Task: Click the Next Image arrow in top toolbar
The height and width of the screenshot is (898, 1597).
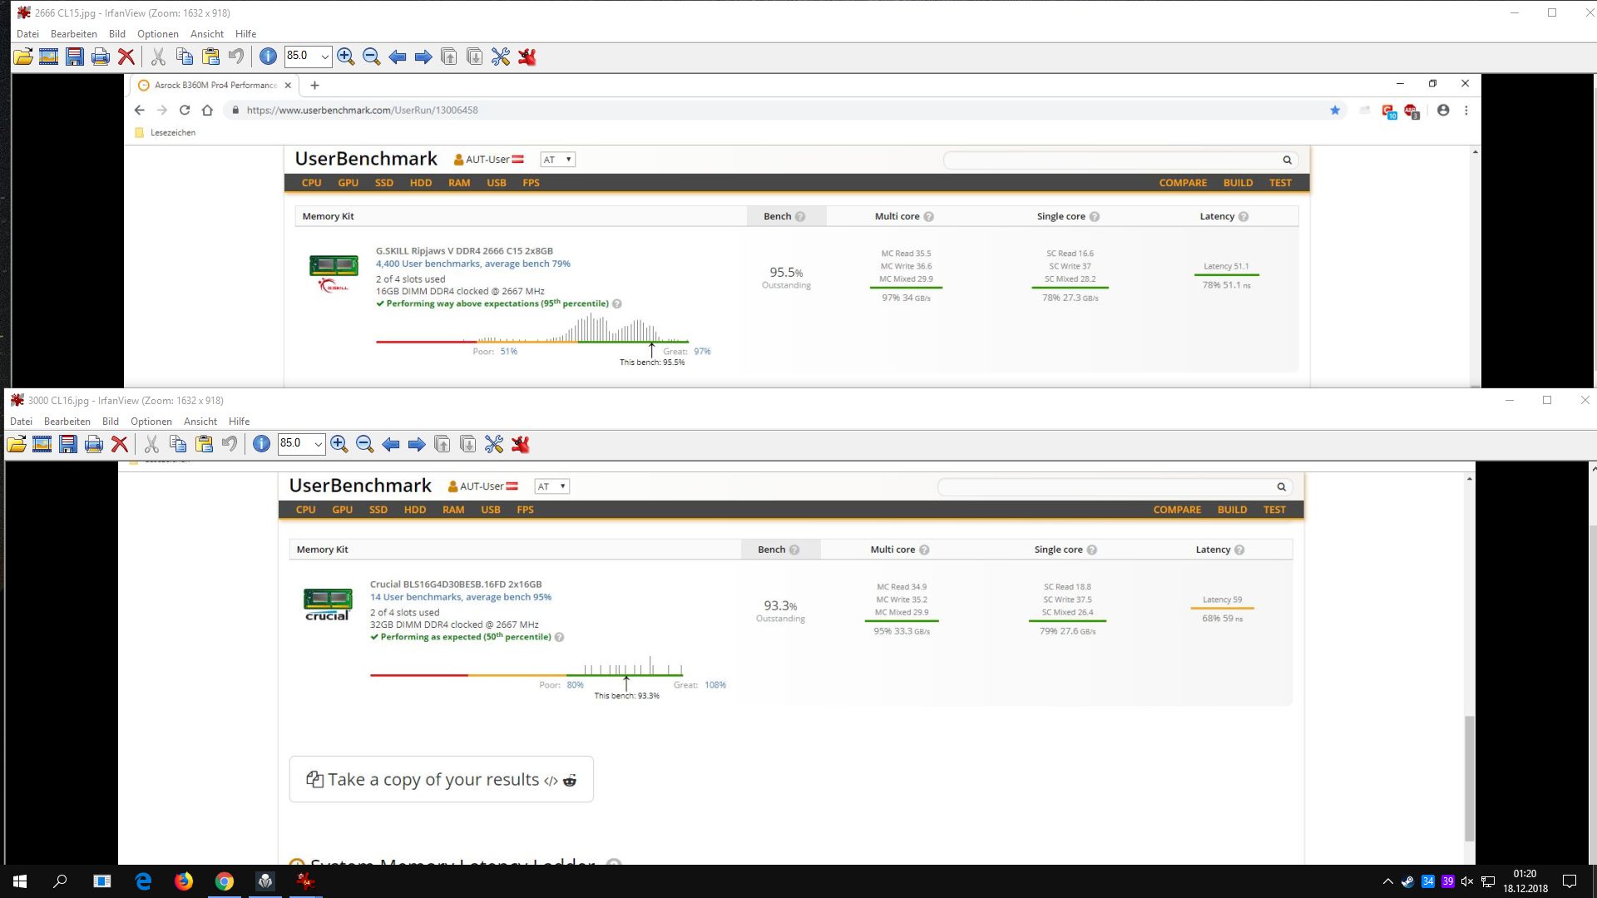Action: pyautogui.click(x=423, y=57)
